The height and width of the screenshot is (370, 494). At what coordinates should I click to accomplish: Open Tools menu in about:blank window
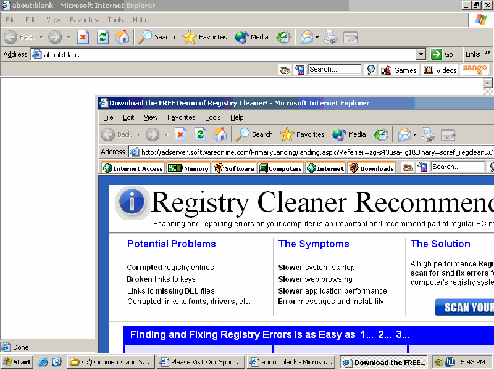pos(115,20)
